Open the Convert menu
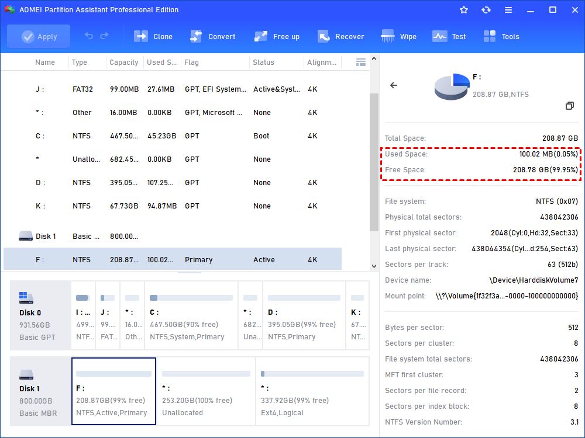The image size is (585, 438). 213,36
